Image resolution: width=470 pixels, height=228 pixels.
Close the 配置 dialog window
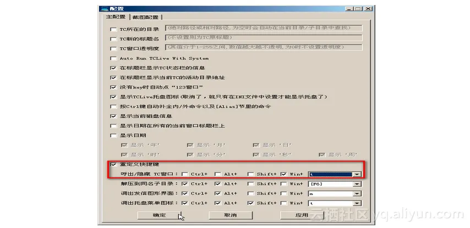tap(368, 9)
